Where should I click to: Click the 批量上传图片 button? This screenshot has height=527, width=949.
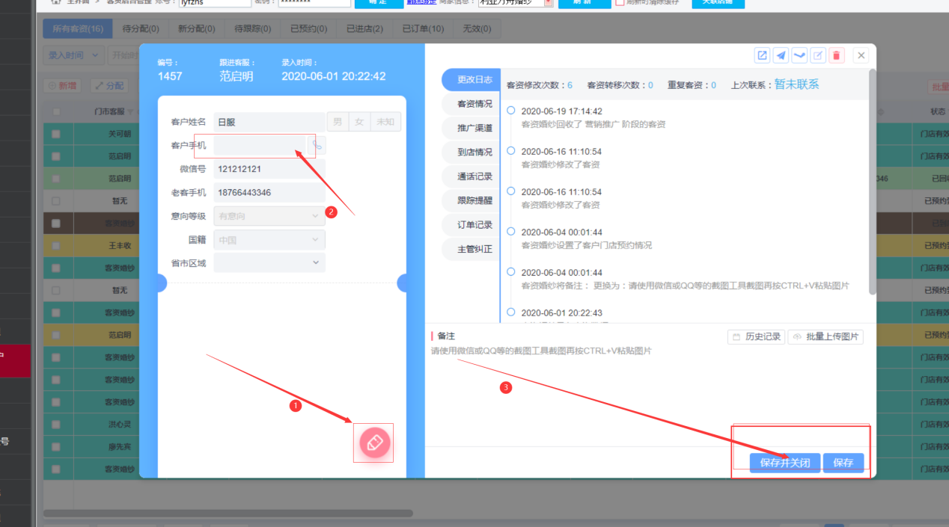826,337
